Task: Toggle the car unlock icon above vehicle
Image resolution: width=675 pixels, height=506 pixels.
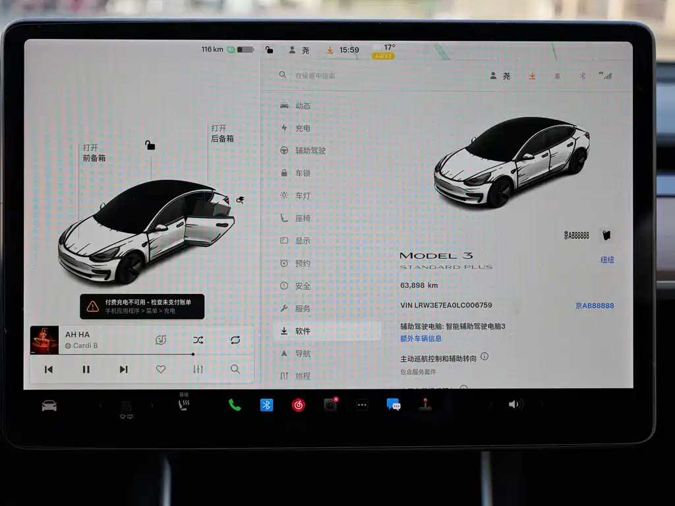Action: coord(150,145)
